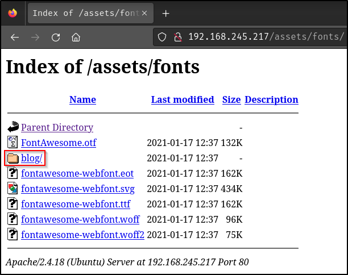Sort listing by Size column header
This screenshot has width=348, height=275.
(x=231, y=99)
